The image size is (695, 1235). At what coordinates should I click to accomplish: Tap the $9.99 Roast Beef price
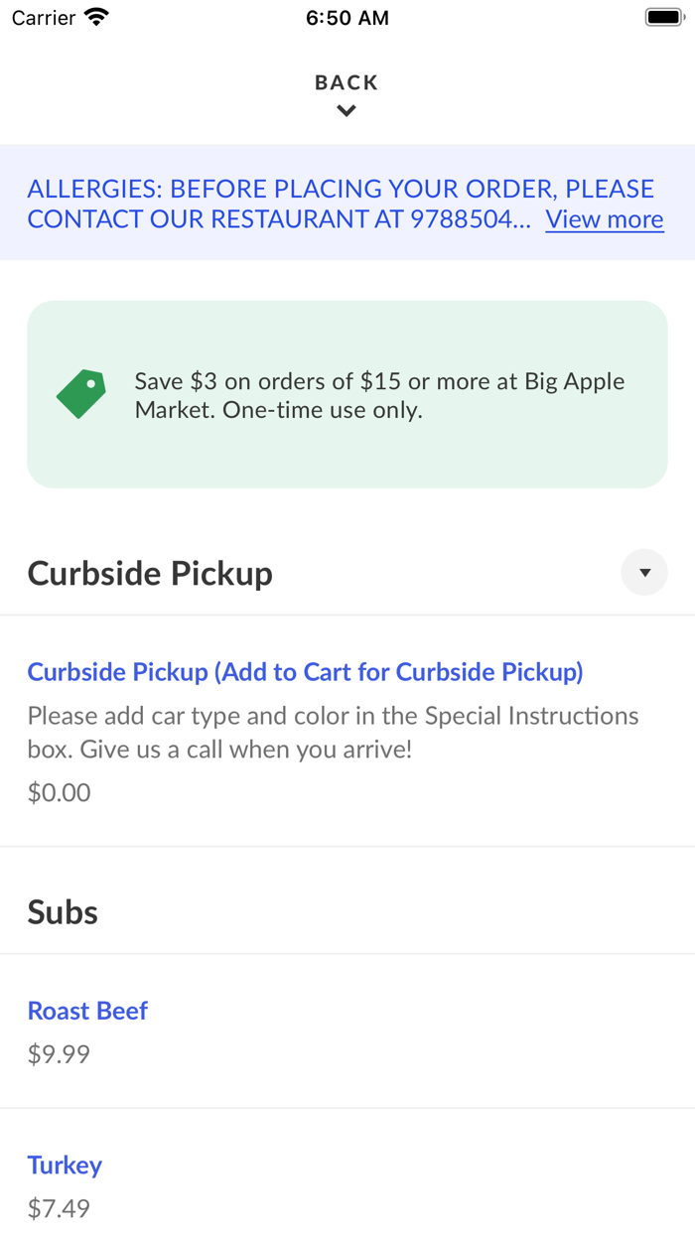(59, 1054)
